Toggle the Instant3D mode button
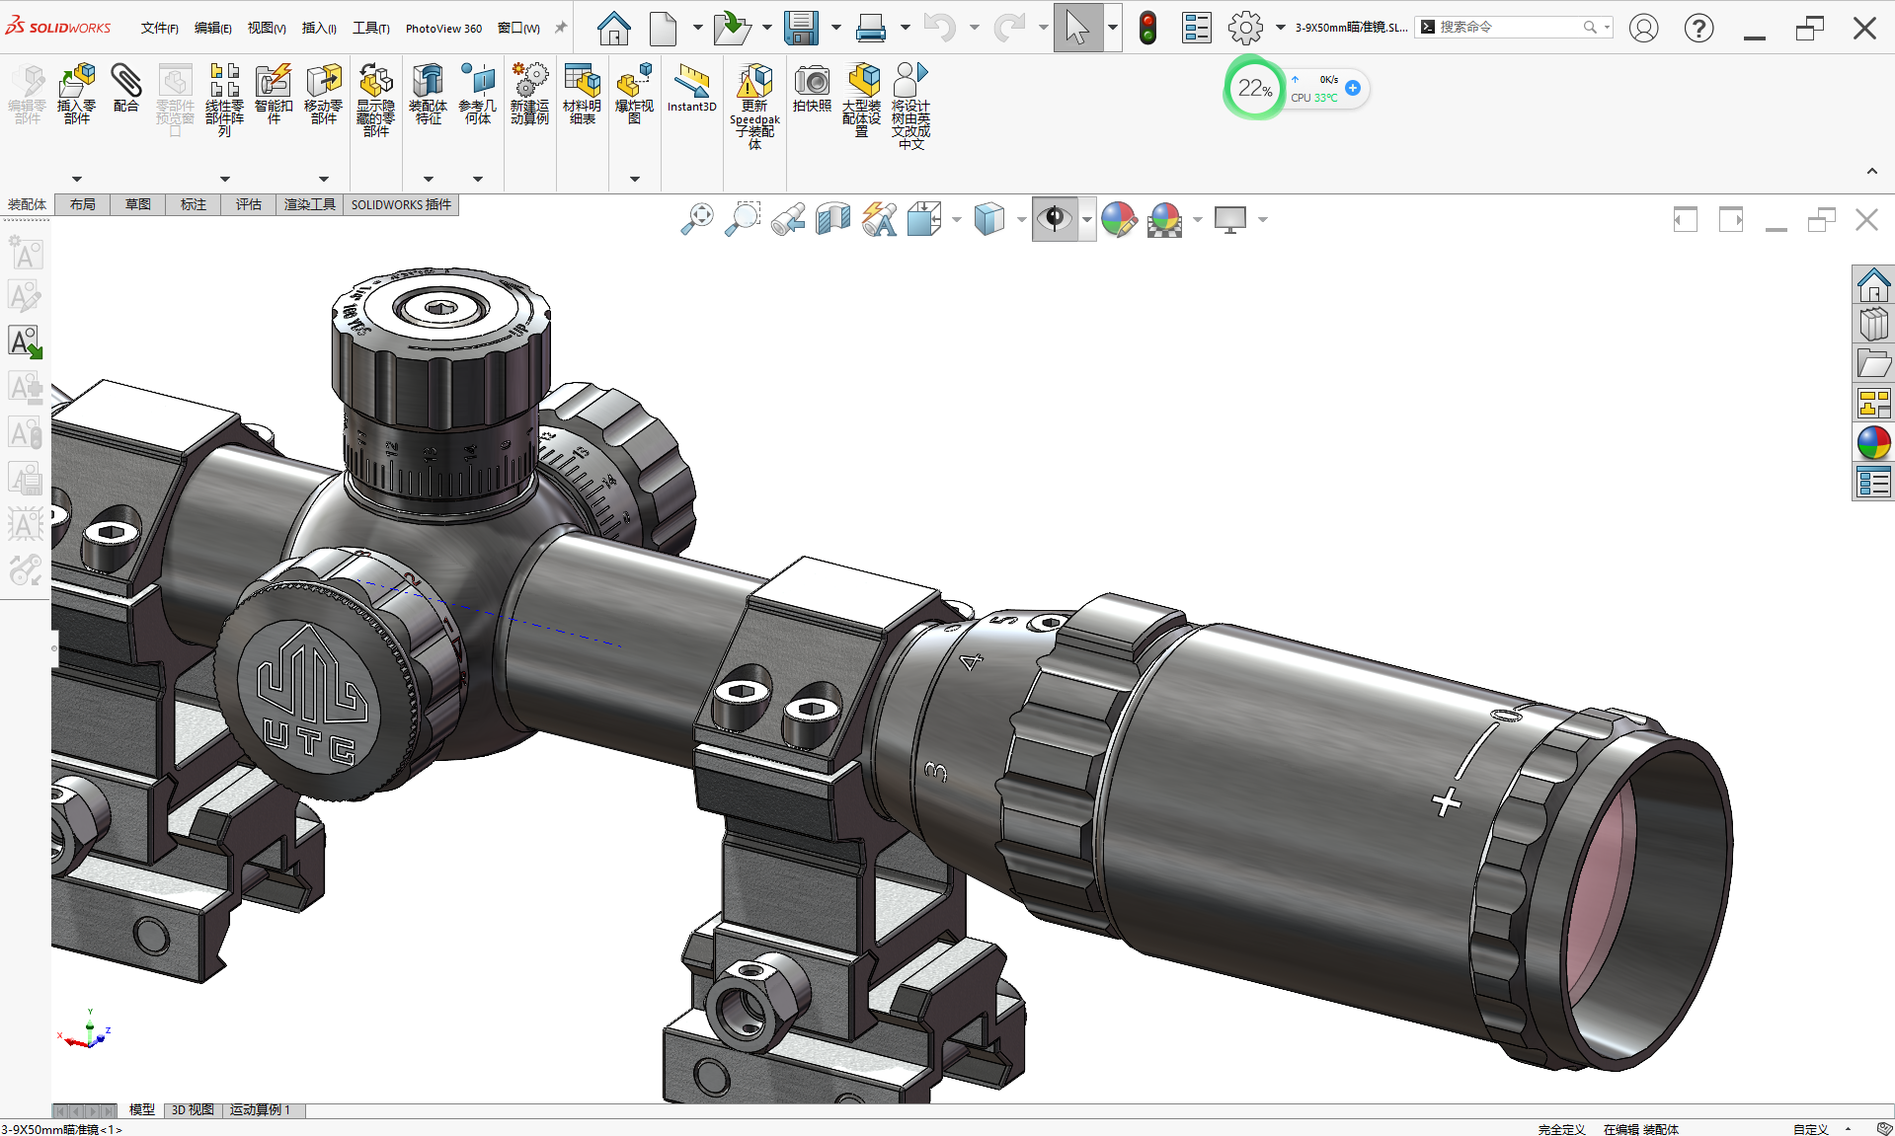 click(x=691, y=88)
